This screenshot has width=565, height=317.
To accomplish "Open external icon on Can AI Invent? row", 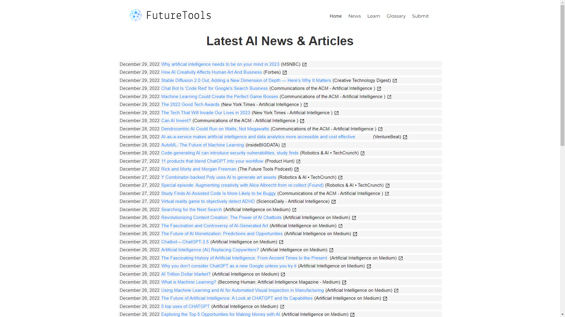I will 302,121.
